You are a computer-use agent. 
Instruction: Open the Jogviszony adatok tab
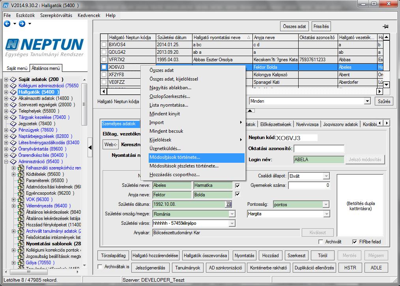point(340,124)
